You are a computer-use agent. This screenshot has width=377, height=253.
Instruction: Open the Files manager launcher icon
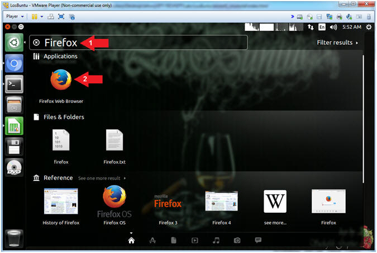[x=14, y=105]
